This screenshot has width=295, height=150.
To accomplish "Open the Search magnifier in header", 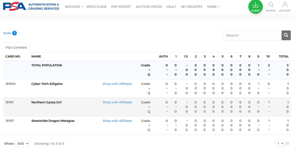I will [x=271, y=7].
